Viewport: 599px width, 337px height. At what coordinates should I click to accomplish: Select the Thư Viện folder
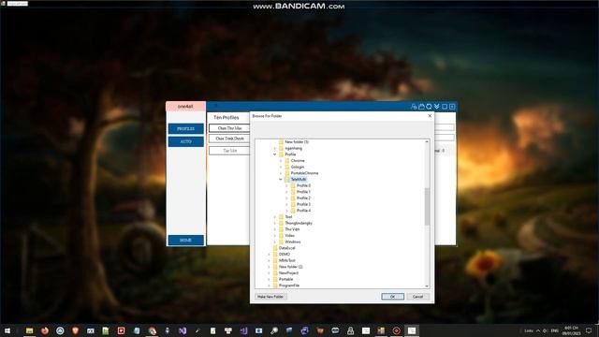[x=292, y=229]
